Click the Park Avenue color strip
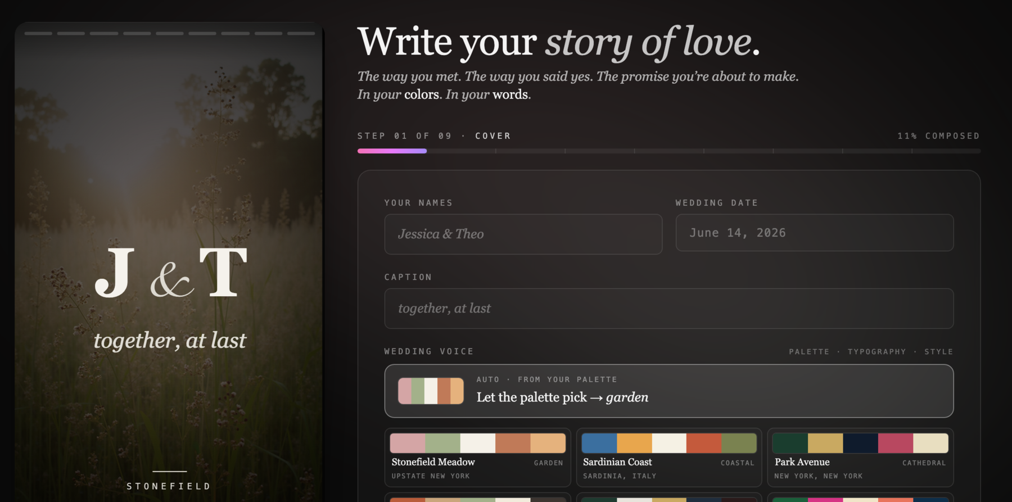This screenshot has width=1012, height=502. point(860,443)
